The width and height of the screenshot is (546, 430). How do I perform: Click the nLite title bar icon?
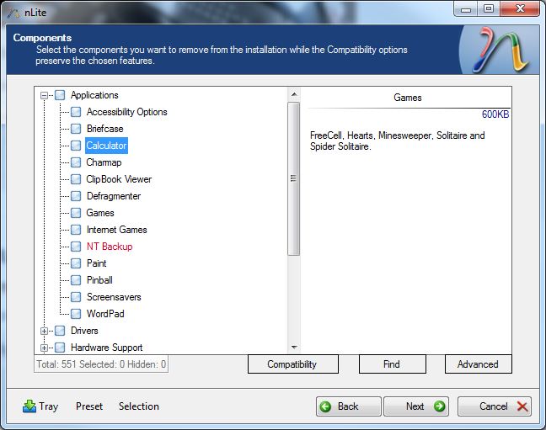(x=14, y=13)
